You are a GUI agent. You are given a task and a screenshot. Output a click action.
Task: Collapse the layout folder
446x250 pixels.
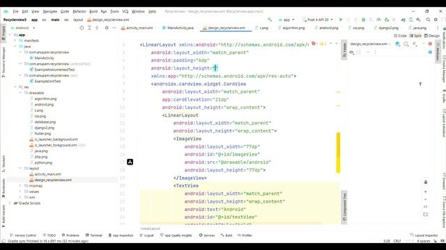tap(20, 168)
